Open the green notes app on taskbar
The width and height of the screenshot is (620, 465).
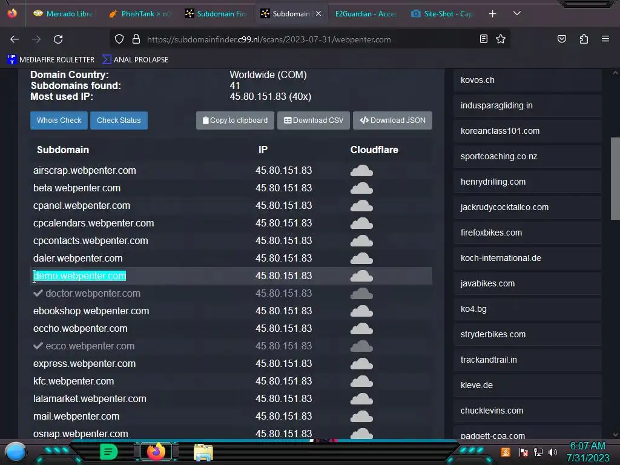click(x=108, y=452)
